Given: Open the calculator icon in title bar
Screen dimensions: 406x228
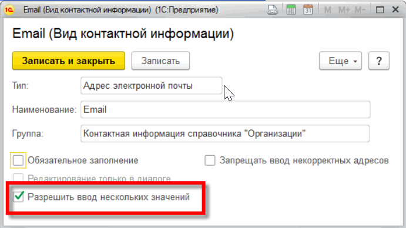Looking at the screenshot, I should 291,10.
